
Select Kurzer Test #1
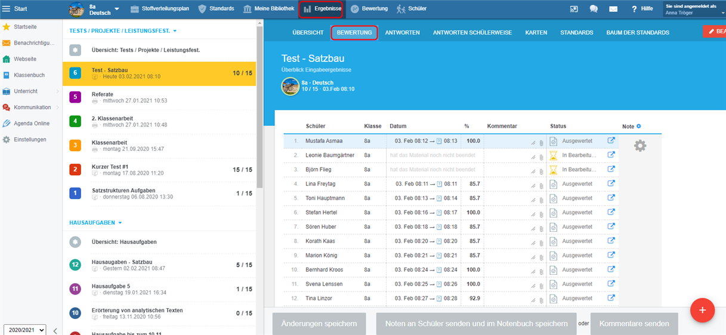point(159,169)
